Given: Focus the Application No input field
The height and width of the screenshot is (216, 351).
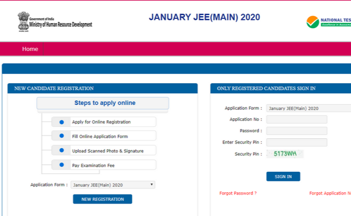Looking at the screenshot, I should pyautogui.click(x=296, y=119).
